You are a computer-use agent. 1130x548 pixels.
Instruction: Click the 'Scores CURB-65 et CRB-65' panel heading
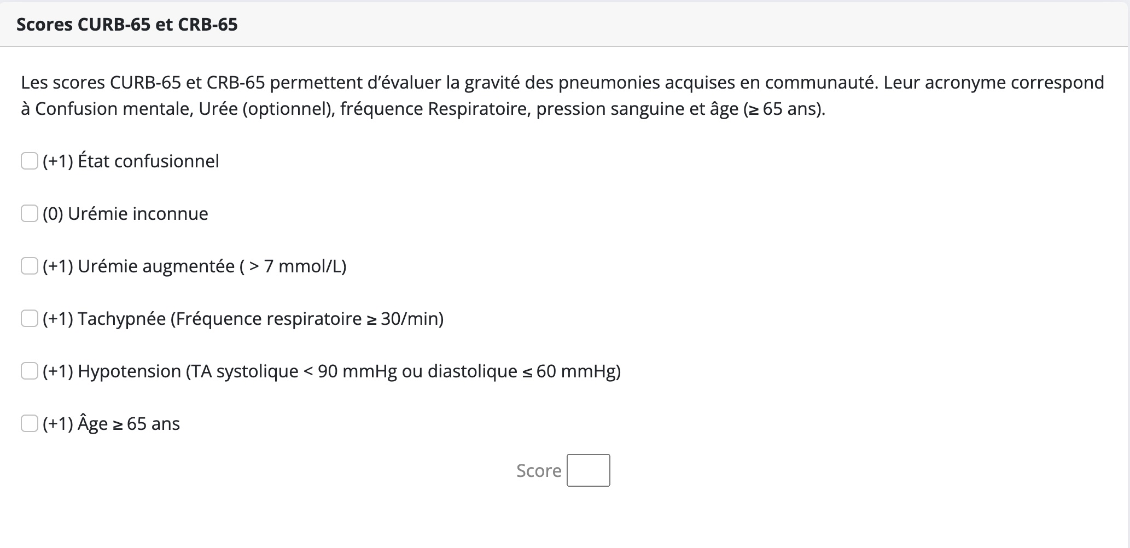(127, 25)
